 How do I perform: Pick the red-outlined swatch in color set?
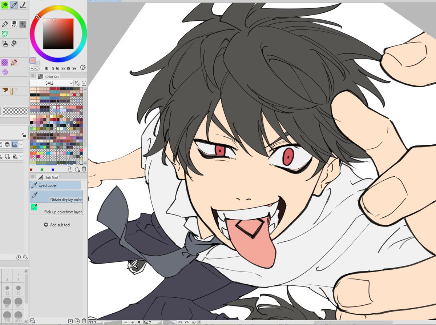58,107
